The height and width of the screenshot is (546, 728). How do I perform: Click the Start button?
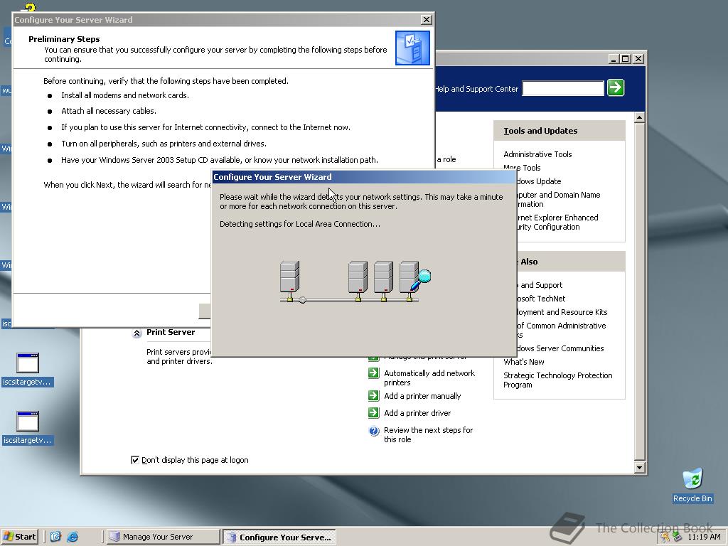(19, 537)
